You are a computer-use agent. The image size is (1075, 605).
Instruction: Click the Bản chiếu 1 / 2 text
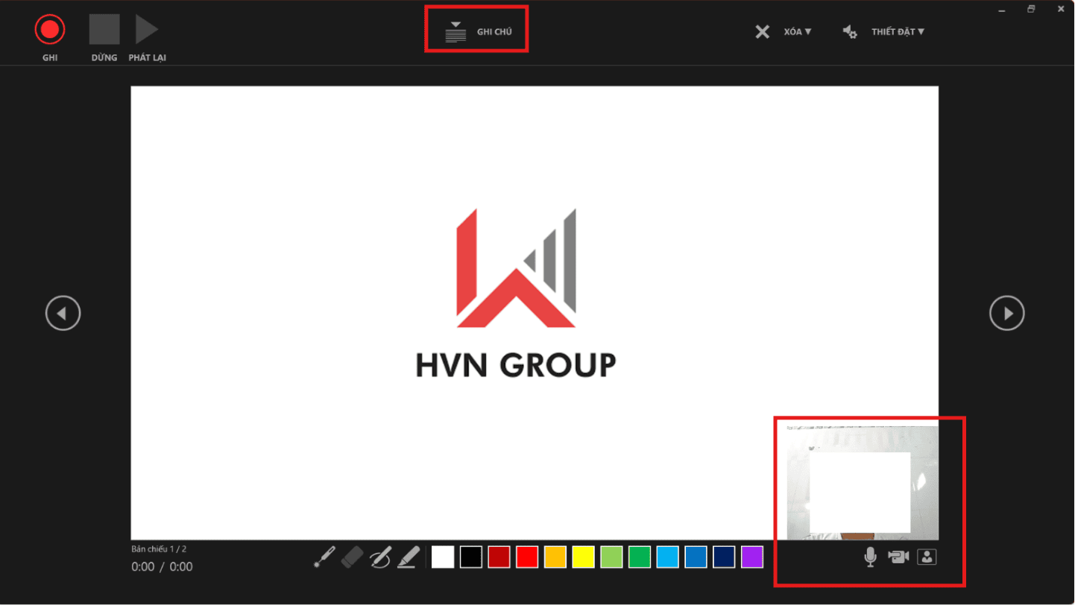[159, 549]
